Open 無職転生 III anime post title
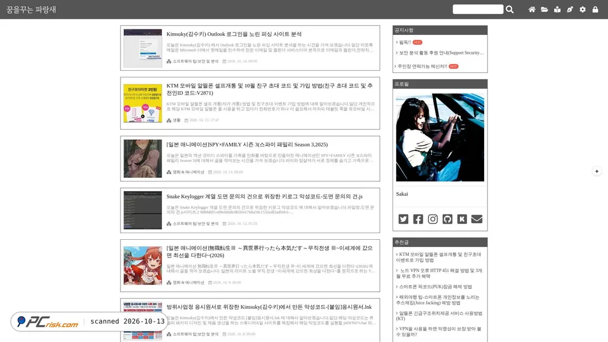Screen dimensions: 608x342 [270, 251]
